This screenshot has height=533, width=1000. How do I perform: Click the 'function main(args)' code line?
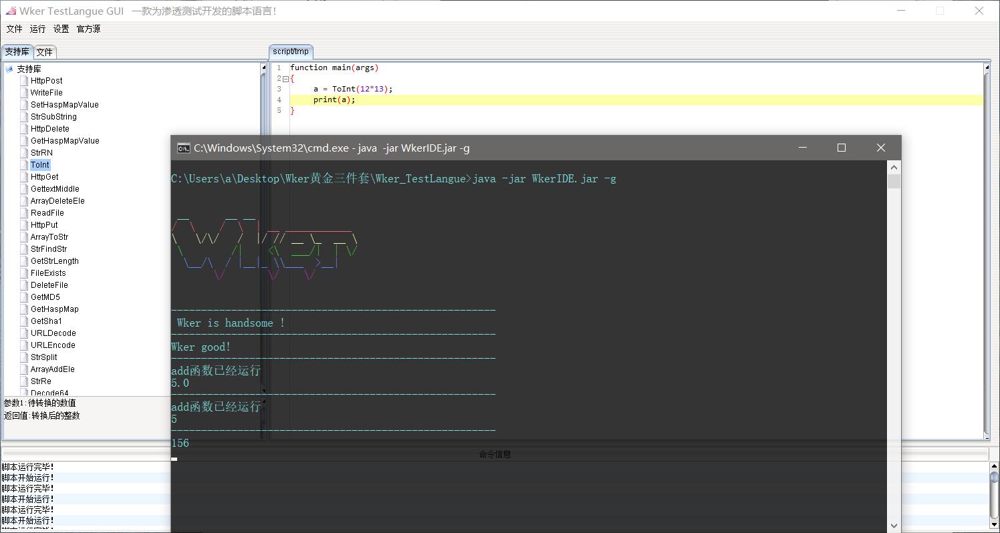tap(334, 67)
